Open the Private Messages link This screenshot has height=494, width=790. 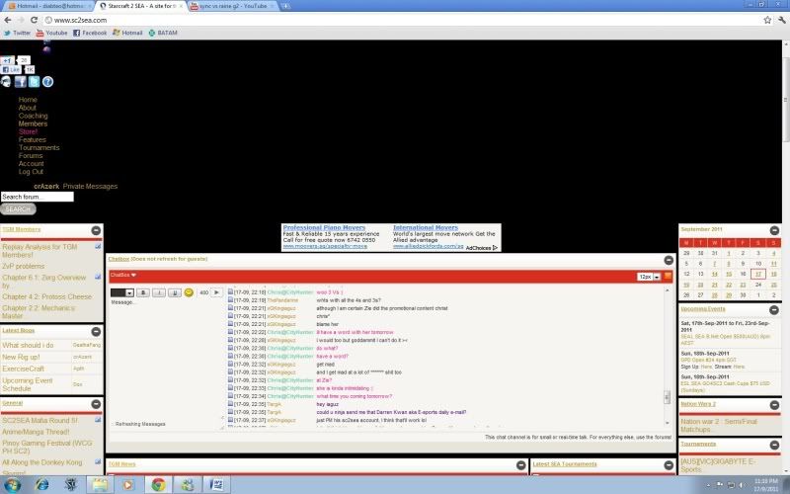pos(90,186)
